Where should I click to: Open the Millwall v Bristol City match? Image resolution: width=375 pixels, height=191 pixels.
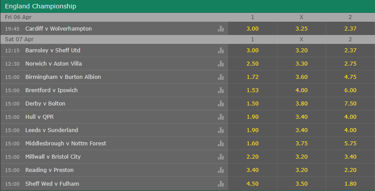click(53, 157)
